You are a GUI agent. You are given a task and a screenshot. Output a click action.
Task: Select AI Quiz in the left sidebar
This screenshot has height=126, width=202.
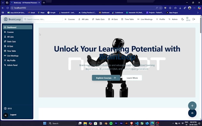tap(18, 46)
